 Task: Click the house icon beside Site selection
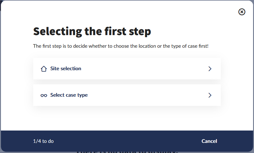[44, 69]
